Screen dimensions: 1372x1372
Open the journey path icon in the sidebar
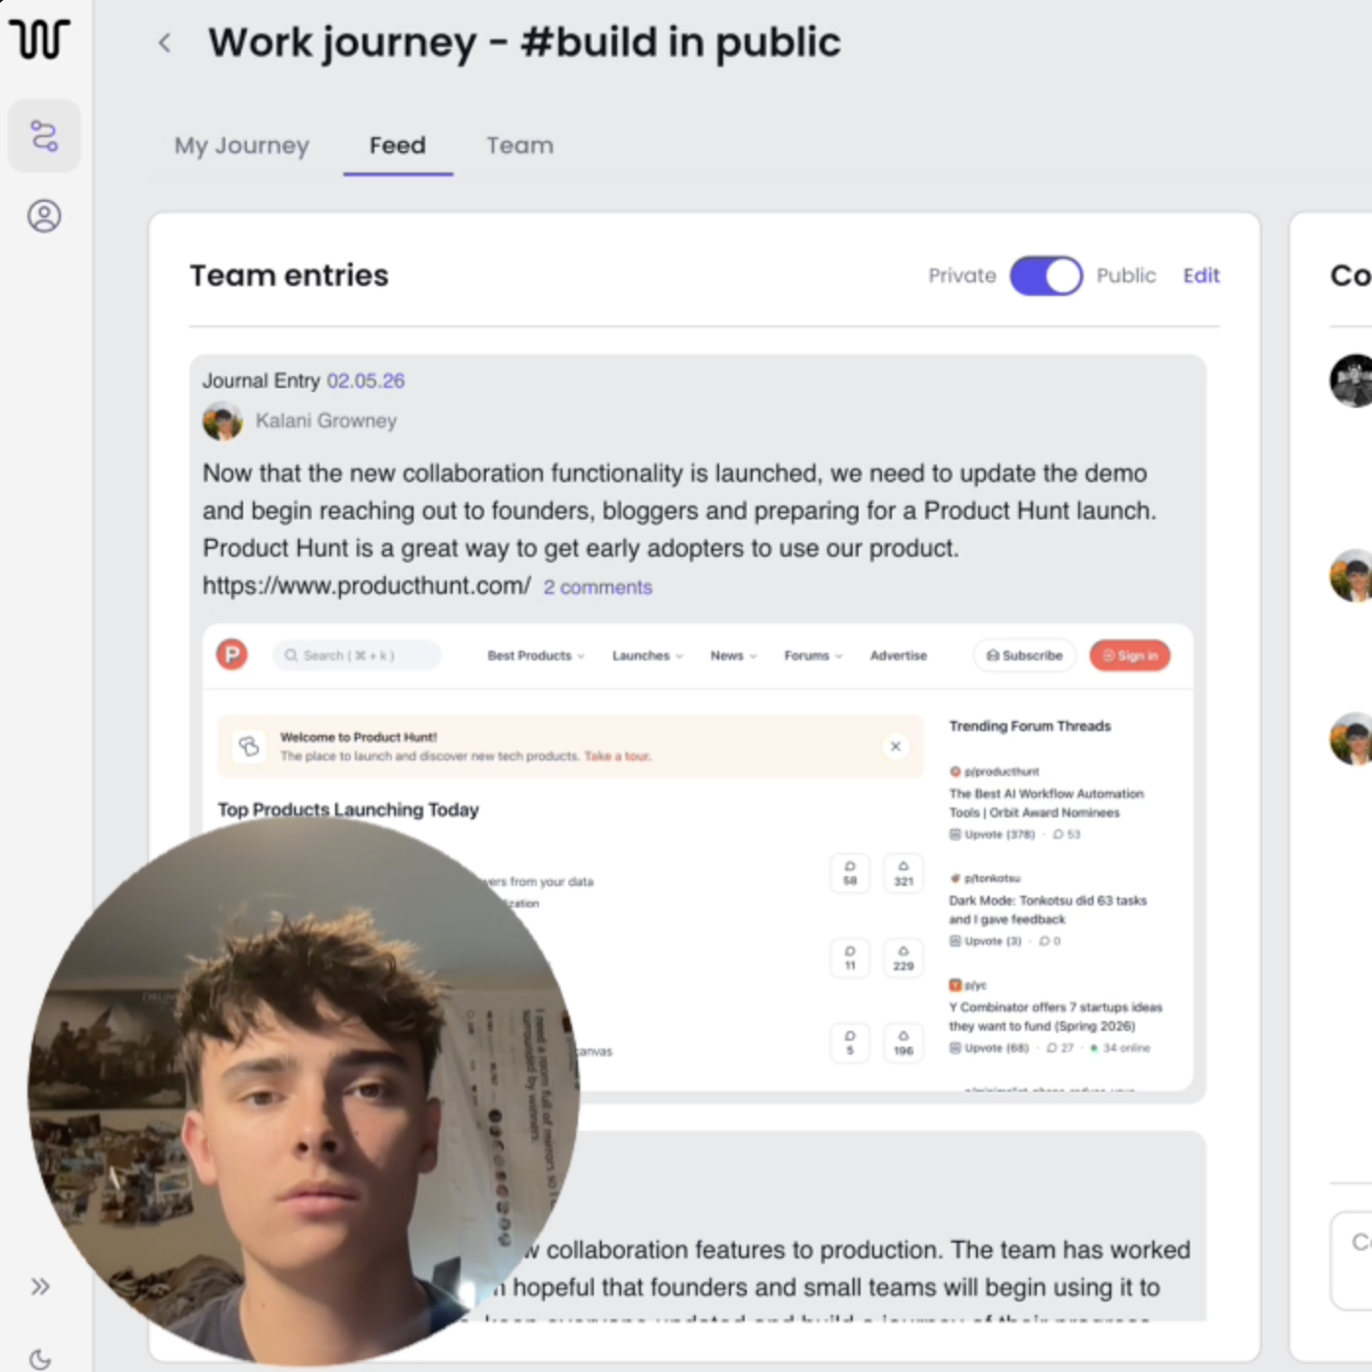pos(44,135)
